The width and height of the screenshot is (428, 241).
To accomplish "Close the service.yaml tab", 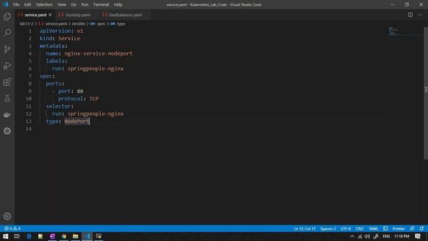I will pos(50,15).
